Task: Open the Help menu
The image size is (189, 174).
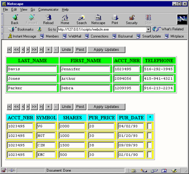Action: 65,9
